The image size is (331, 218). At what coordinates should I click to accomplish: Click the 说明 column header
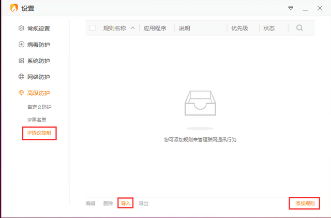[x=185, y=28]
